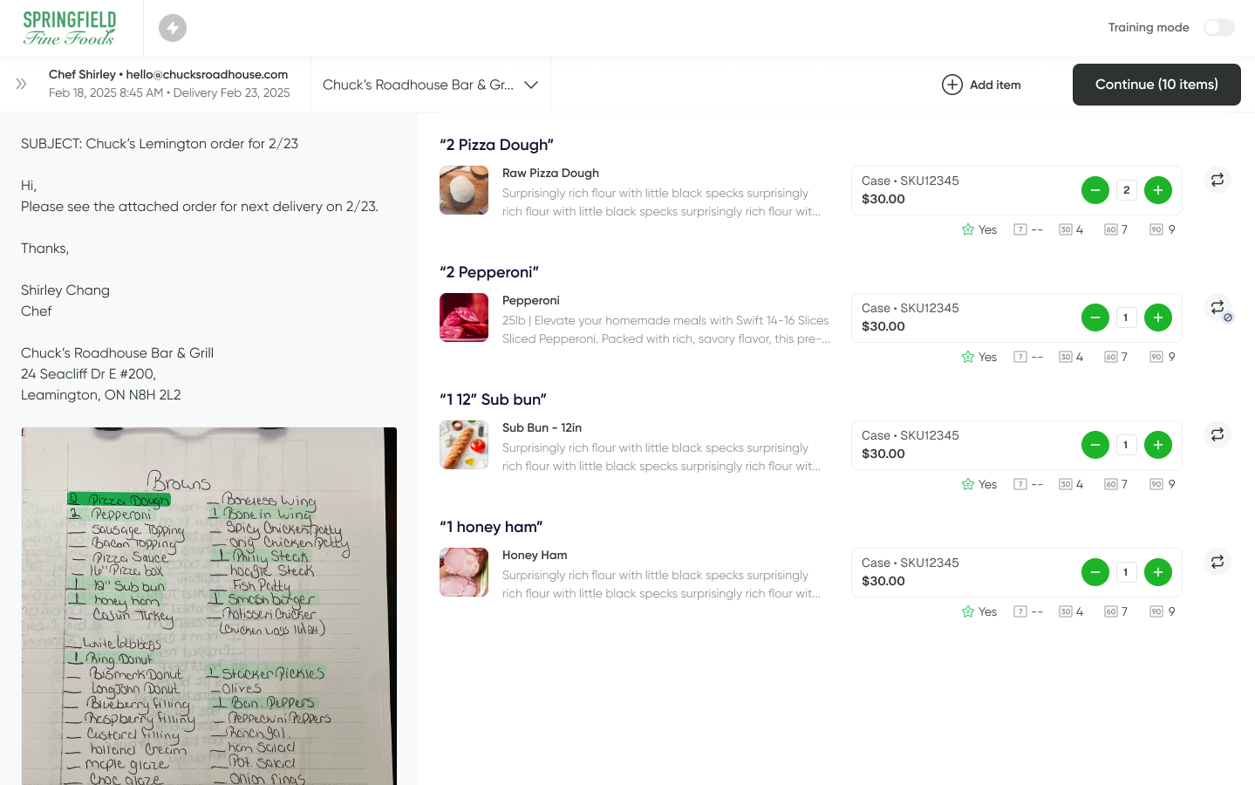The width and height of the screenshot is (1255, 785).
Task: Decrease Pepperoni quantity
Action: [x=1095, y=317]
